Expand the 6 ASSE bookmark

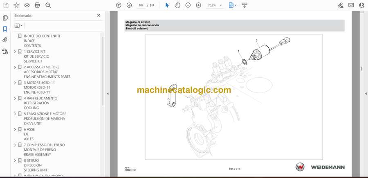click(15, 129)
